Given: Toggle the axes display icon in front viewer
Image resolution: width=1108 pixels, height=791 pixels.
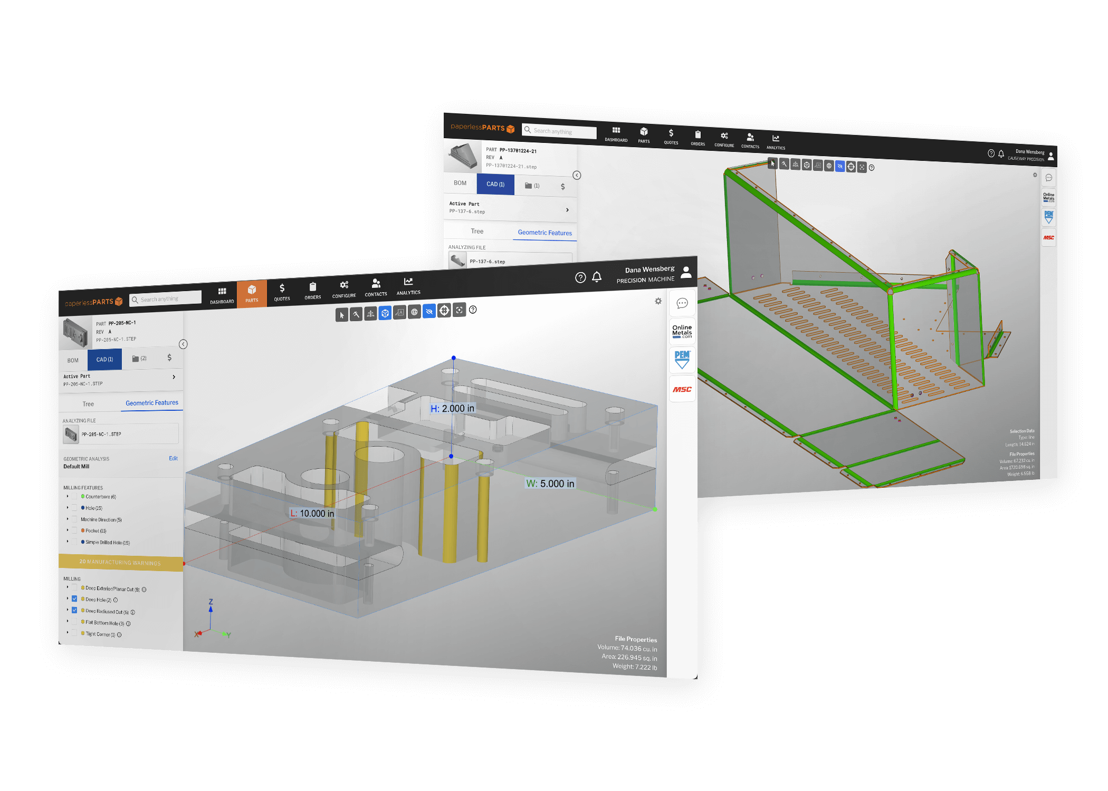Looking at the screenshot, I should [x=371, y=314].
